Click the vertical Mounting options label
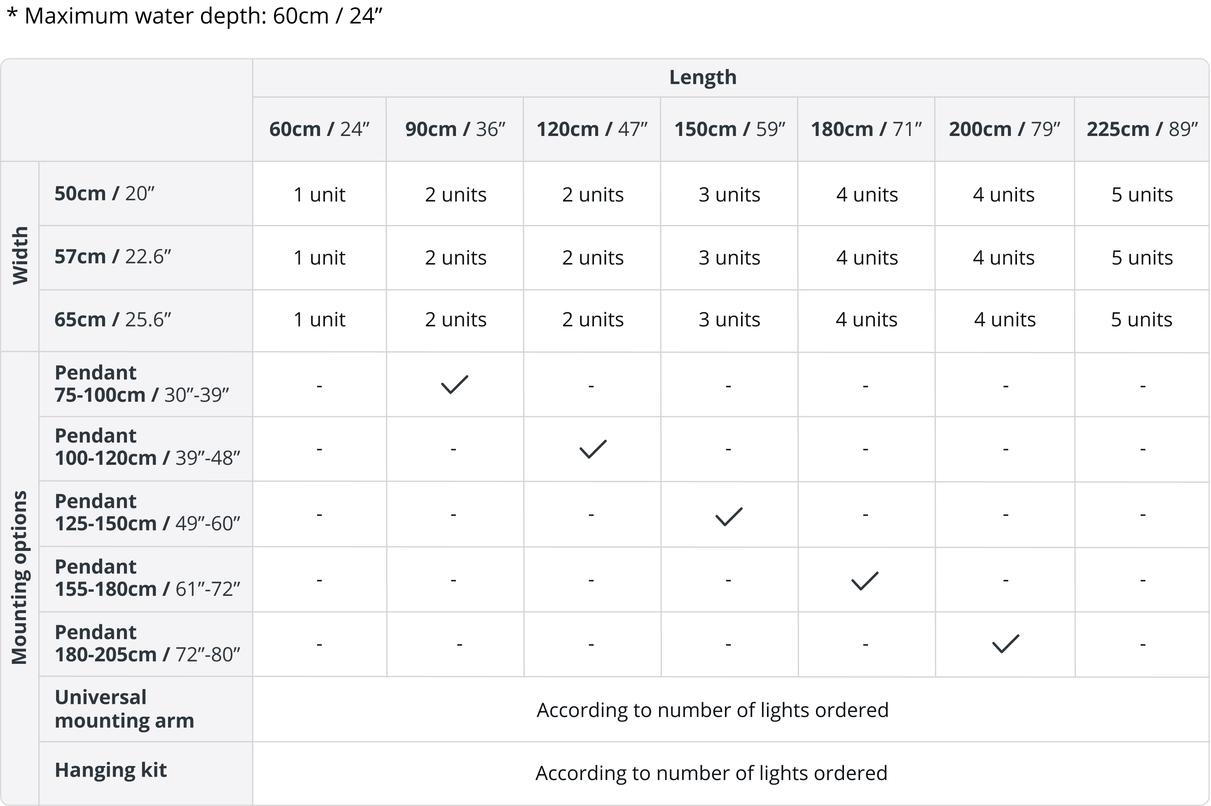This screenshot has width=1211, height=806. (19, 577)
